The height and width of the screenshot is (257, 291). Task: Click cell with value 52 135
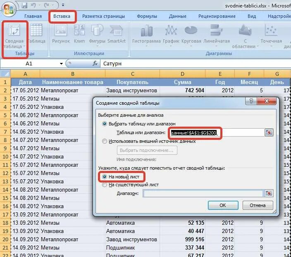click(x=182, y=223)
